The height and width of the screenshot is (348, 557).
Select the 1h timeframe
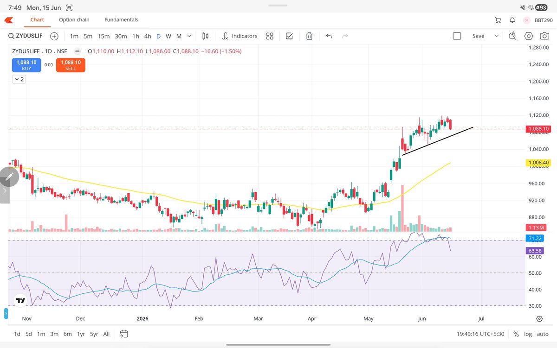(x=136, y=36)
